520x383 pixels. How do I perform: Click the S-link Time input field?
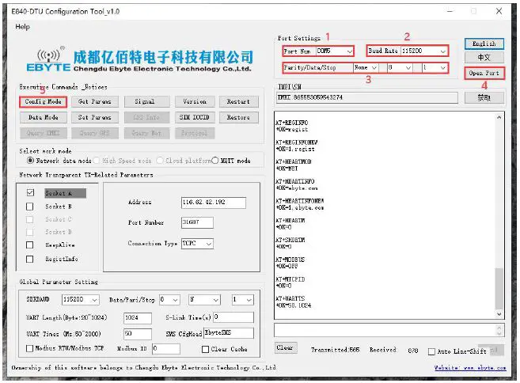[x=233, y=317]
